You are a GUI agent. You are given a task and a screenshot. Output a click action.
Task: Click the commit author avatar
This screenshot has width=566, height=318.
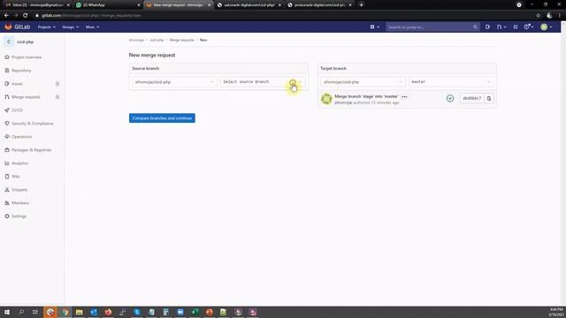[326, 98]
